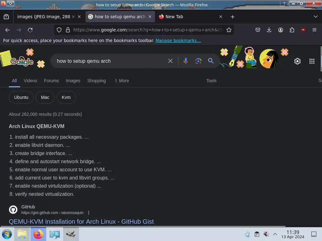322x241 pixels.
Task: Filter results by Kvm chip
Action: (x=66, y=97)
